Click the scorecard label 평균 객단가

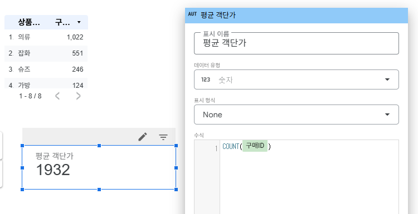[55, 156]
